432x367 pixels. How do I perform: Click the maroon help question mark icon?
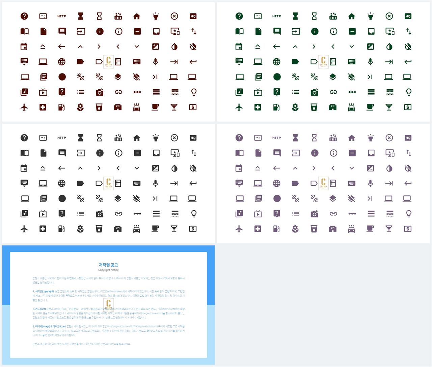24,16
